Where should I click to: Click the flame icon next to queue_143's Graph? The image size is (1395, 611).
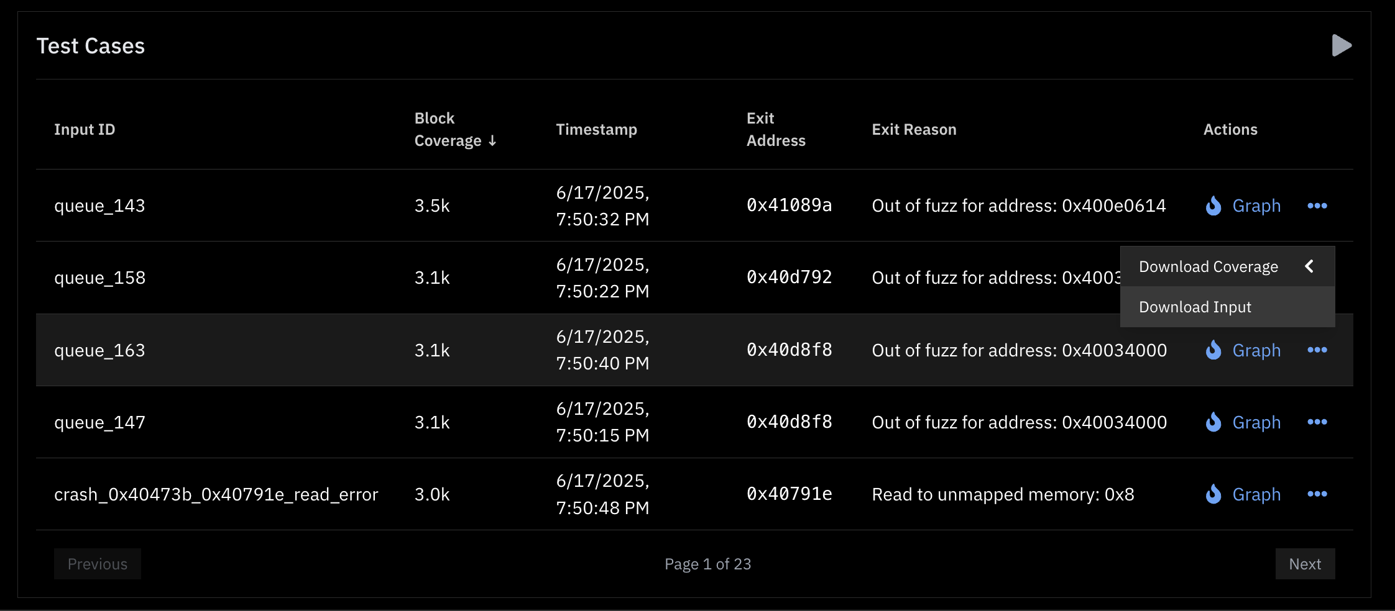click(x=1213, y=206)
